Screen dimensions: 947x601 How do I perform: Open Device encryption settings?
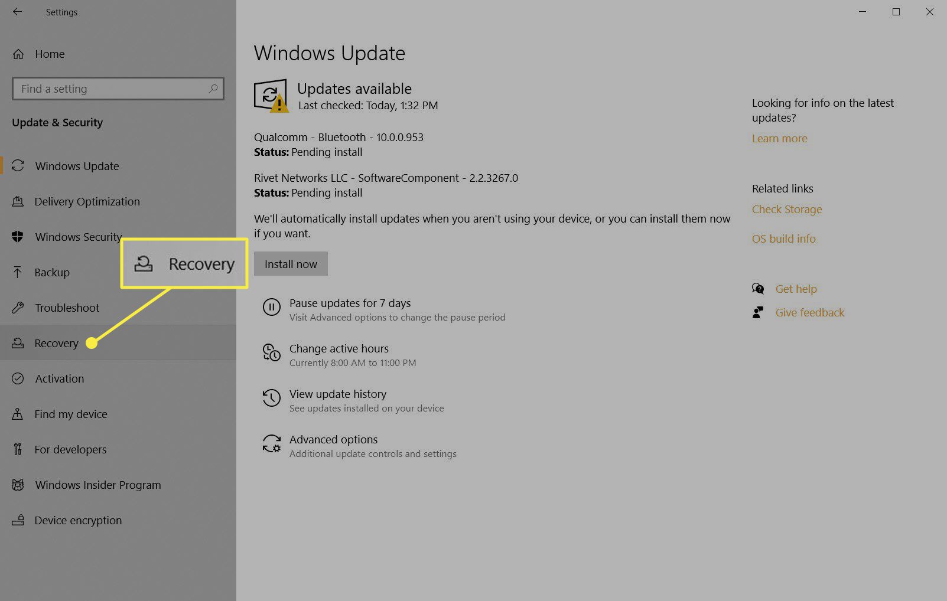118,520
